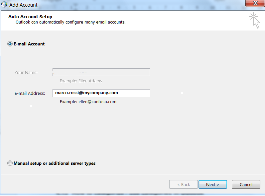Go back with the Back button
The width and height of the screenshot is (265, 196).
(x=183, y=184)
